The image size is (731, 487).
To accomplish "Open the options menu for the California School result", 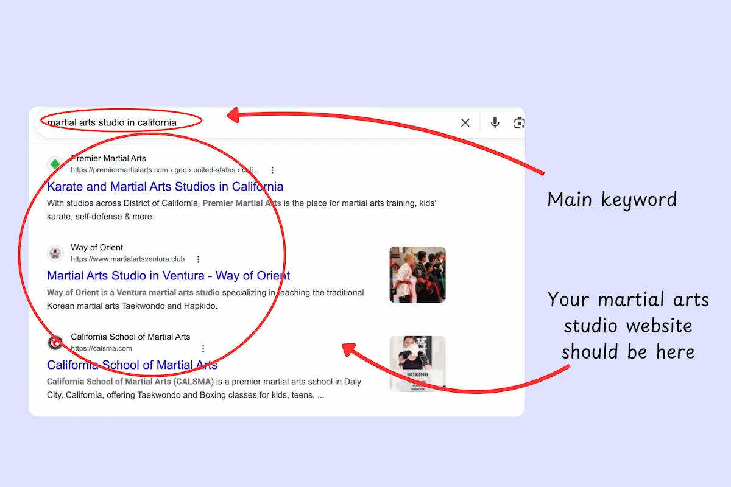I will tap(203, 348).
